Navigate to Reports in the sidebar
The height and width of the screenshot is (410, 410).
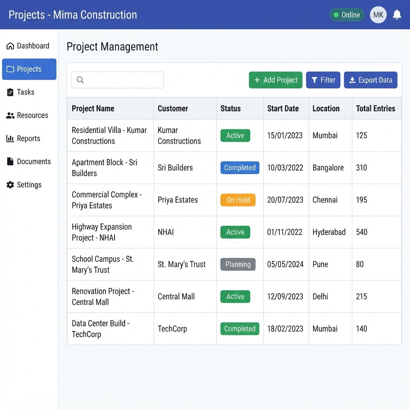point(29,138)
